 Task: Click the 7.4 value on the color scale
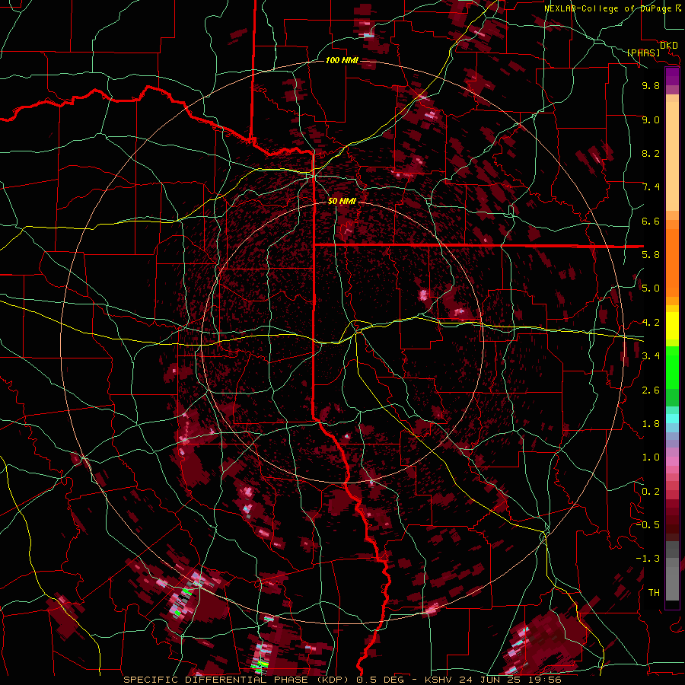coord(651,187)
